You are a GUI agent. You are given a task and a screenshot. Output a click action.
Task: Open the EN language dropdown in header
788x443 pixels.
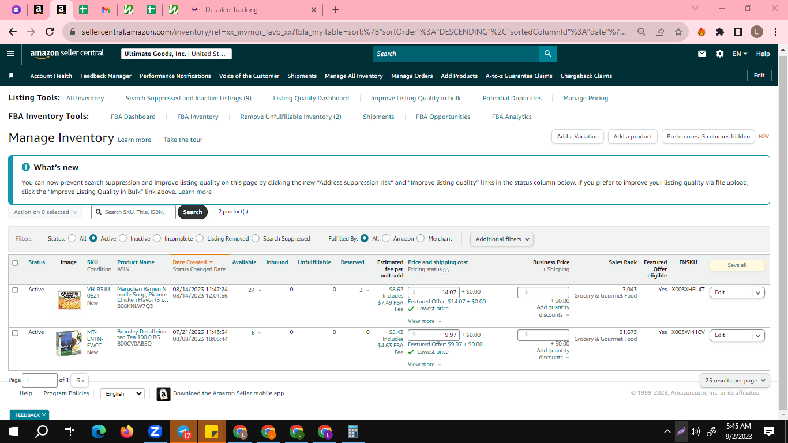(x=740, y=54)
